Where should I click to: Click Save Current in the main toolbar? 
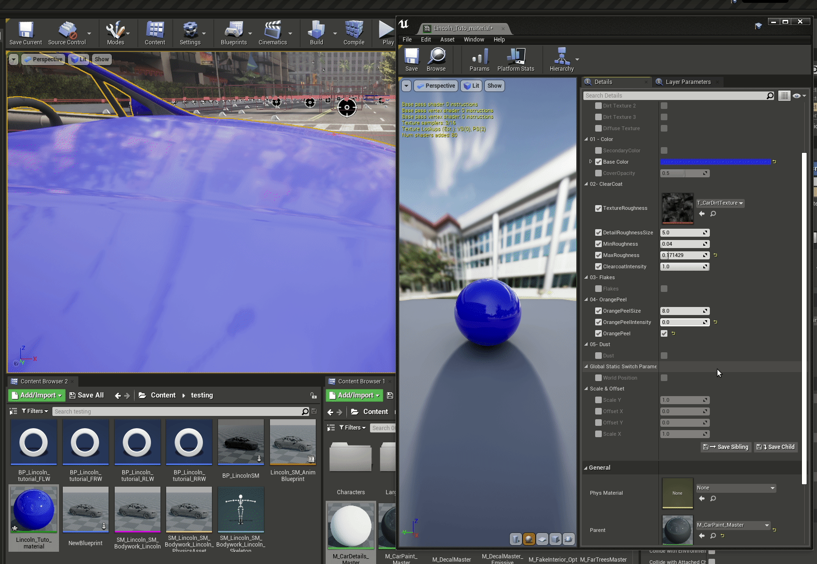(x=25, y=33)
